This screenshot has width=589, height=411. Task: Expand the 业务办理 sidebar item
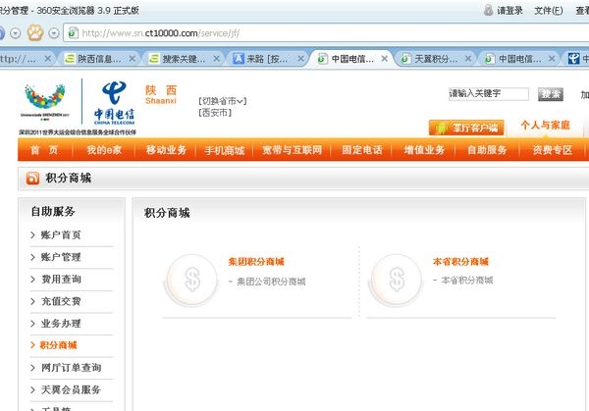point(61,324)
